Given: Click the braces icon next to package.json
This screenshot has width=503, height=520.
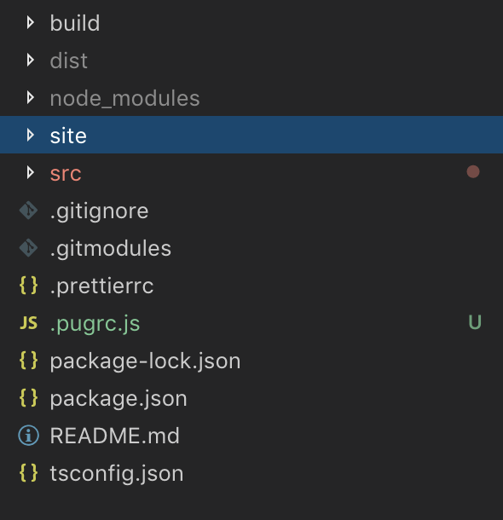Looking at the screenshot, I should (28, 397).
